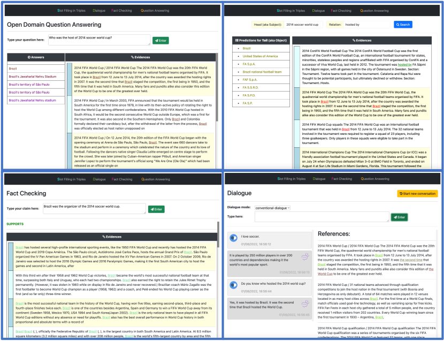Click the 'hosted by' highlighted link in ConIFA evidence

(404, 65)
